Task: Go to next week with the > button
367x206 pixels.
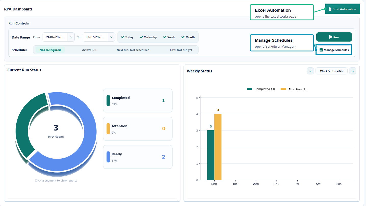Action: click(352, 71)
